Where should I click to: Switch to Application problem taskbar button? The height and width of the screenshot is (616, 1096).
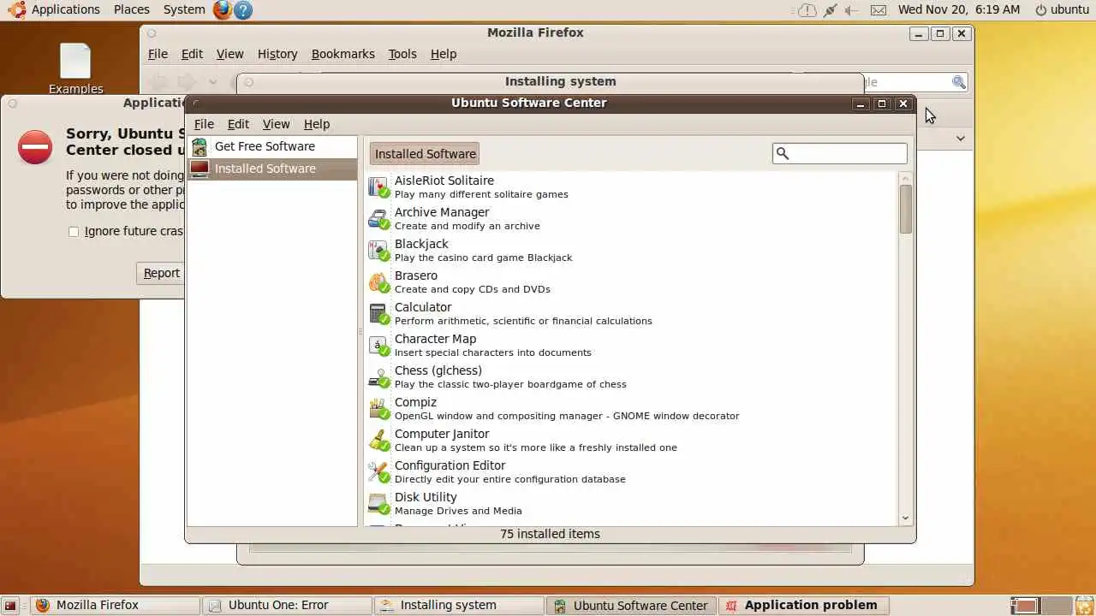[803, 605]
